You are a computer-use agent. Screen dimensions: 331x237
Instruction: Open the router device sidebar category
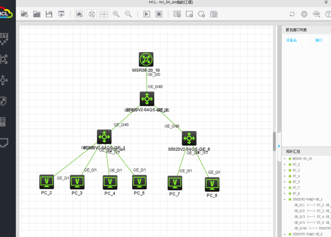click(x=4, y=59)
